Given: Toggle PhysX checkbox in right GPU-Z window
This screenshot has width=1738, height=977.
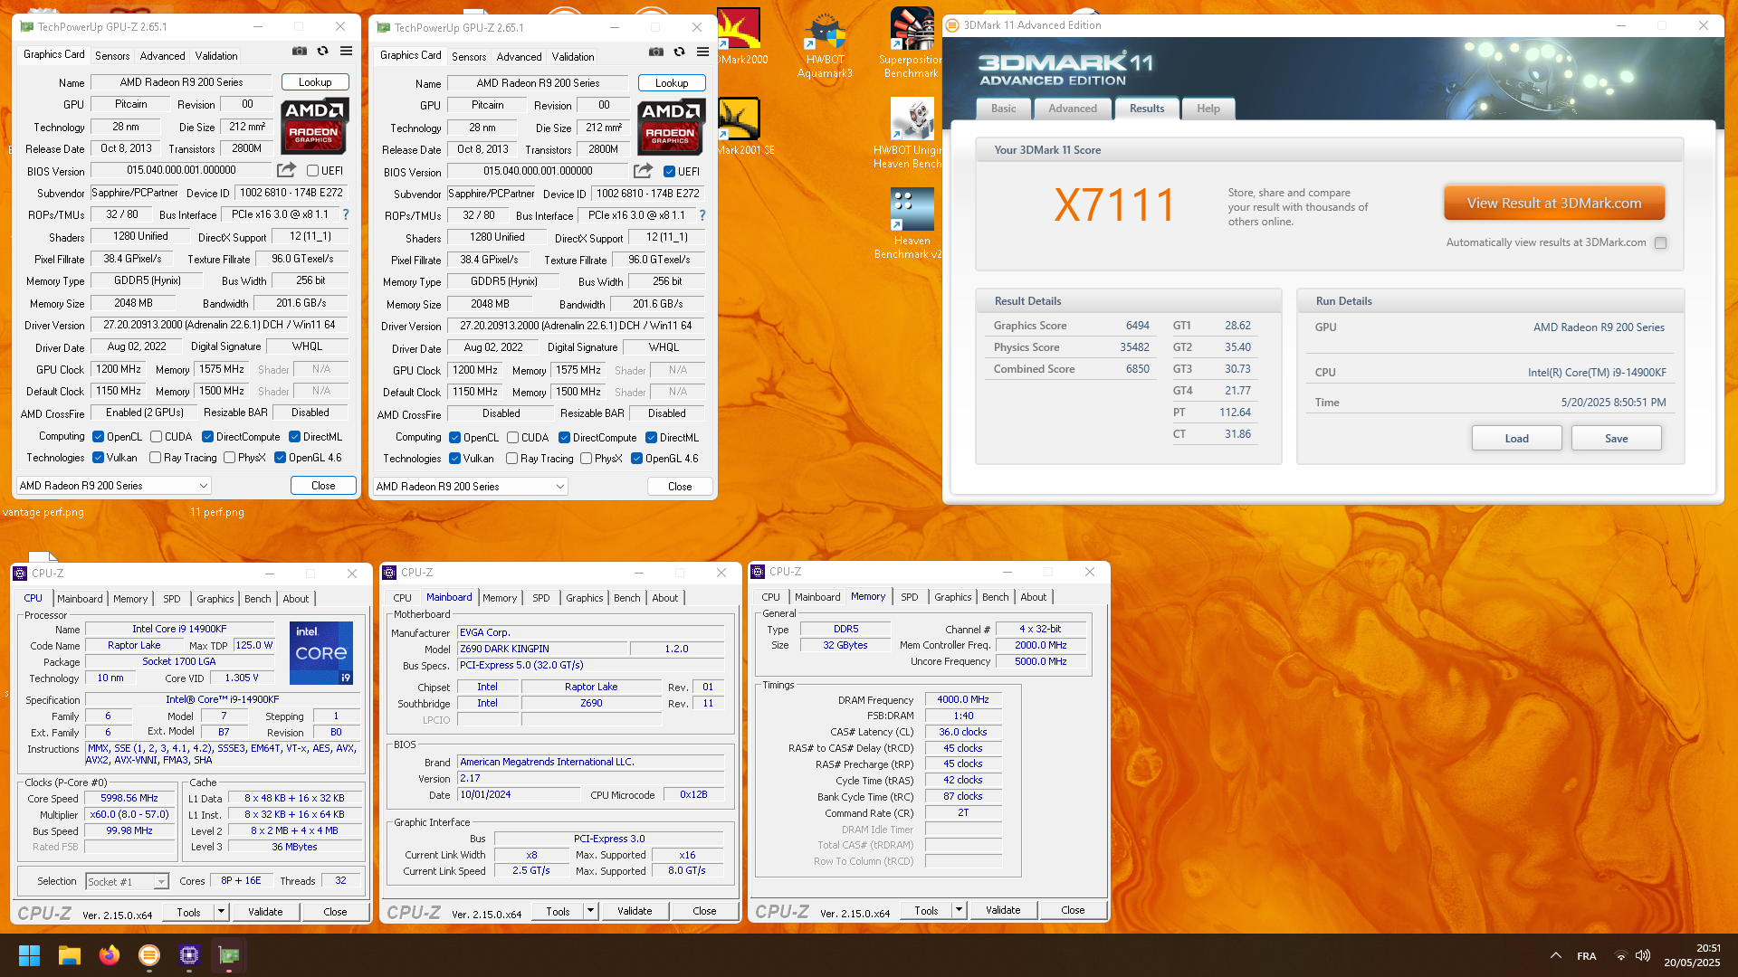Looking at the screenshot, I should [x=586, y=459].
